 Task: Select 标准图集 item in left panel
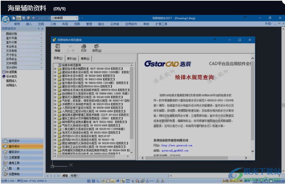point(11,72)
